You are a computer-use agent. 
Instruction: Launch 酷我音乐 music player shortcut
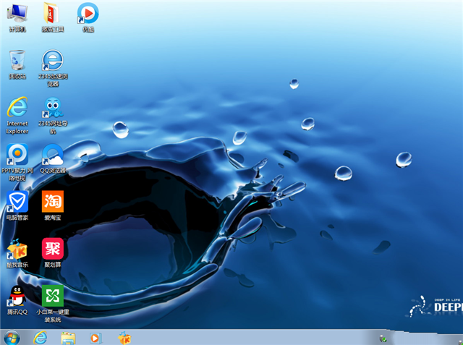pyautogui.click(x=17, y=250)
